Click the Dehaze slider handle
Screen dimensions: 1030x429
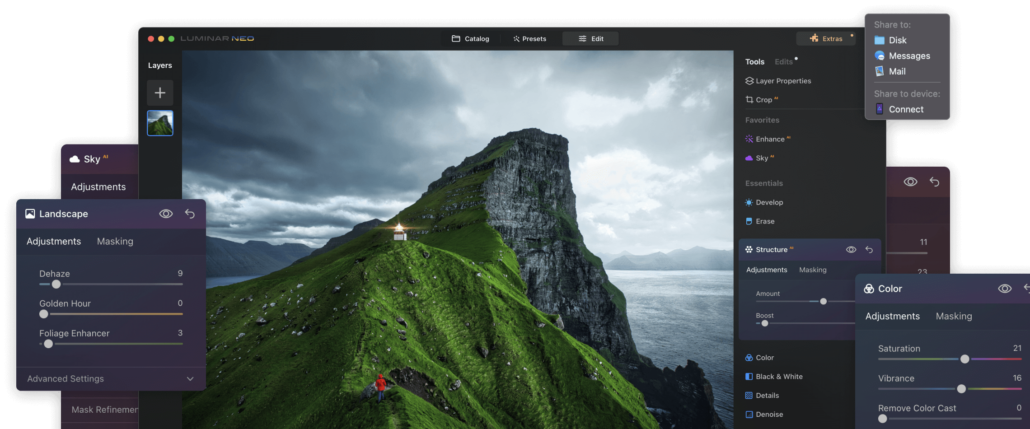point(56,284)
